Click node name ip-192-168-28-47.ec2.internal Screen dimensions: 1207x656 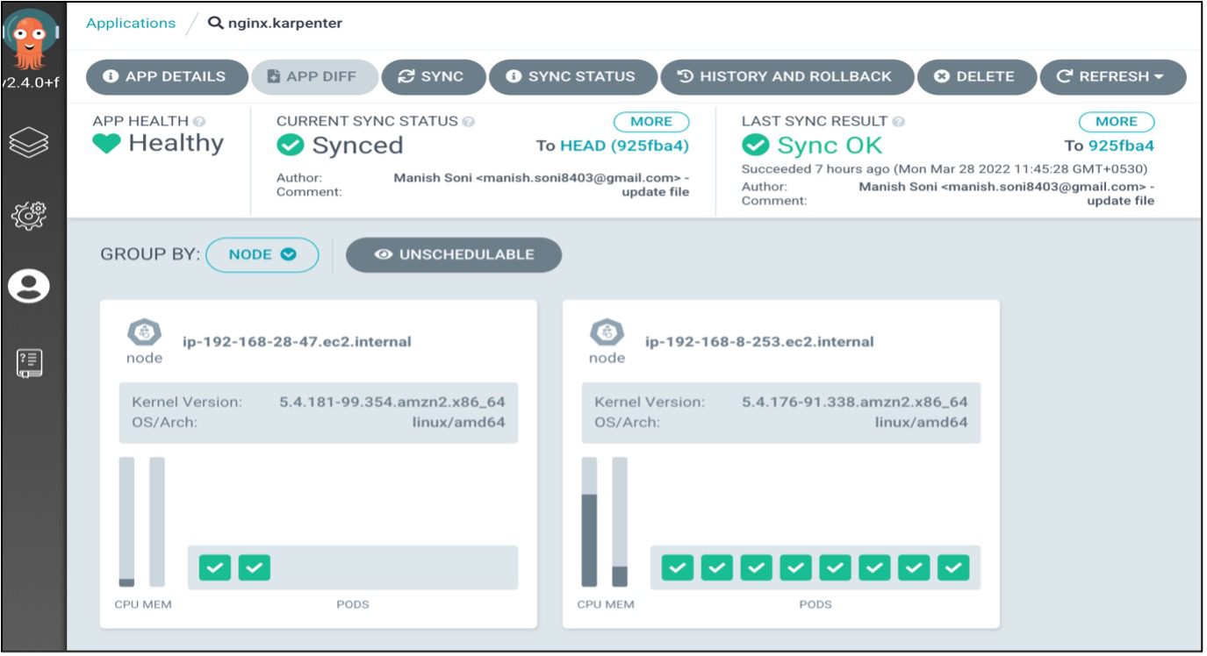(x=297, y=341)
